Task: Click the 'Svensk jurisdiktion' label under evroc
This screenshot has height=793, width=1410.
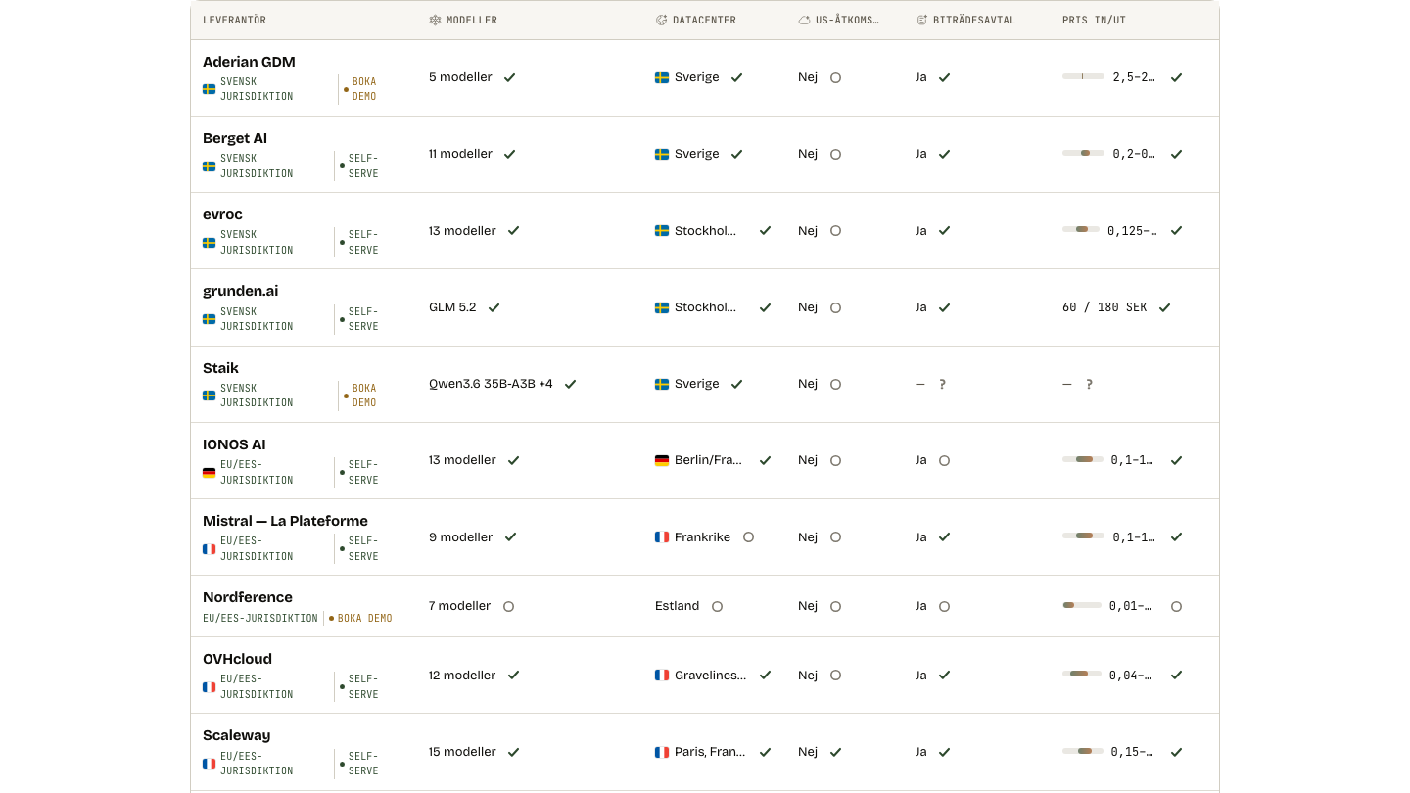Action: pos(257,243)
